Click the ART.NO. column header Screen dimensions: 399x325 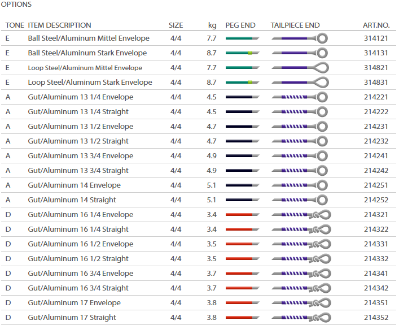click(376, 25)
